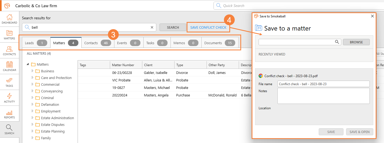Image resolution: width=384 pixels, height=143 pixels.
Task: Click SAVE CONFLICT CHECK link
Action: [x=208, y=27]
